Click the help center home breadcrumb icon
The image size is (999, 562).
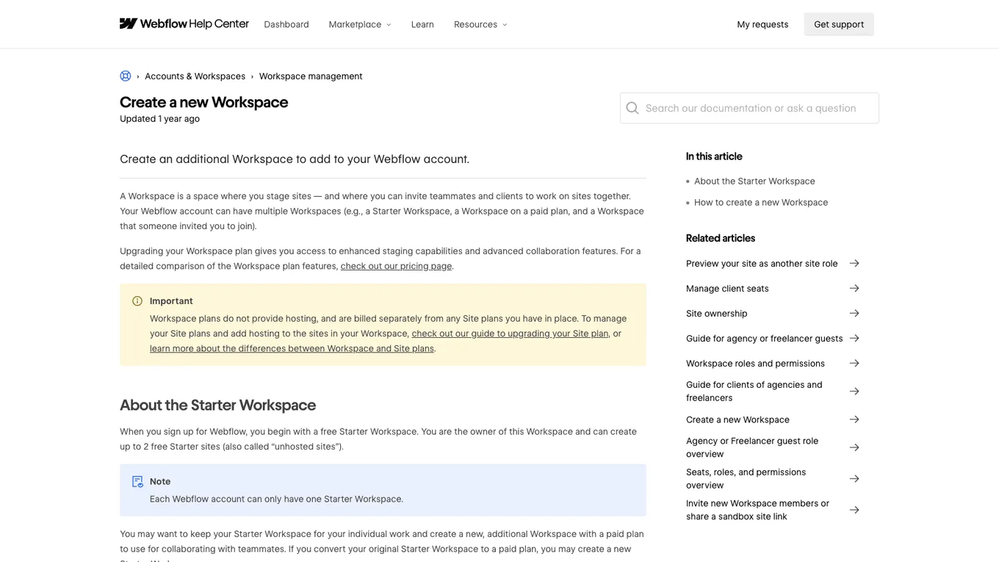click(126, 76)
